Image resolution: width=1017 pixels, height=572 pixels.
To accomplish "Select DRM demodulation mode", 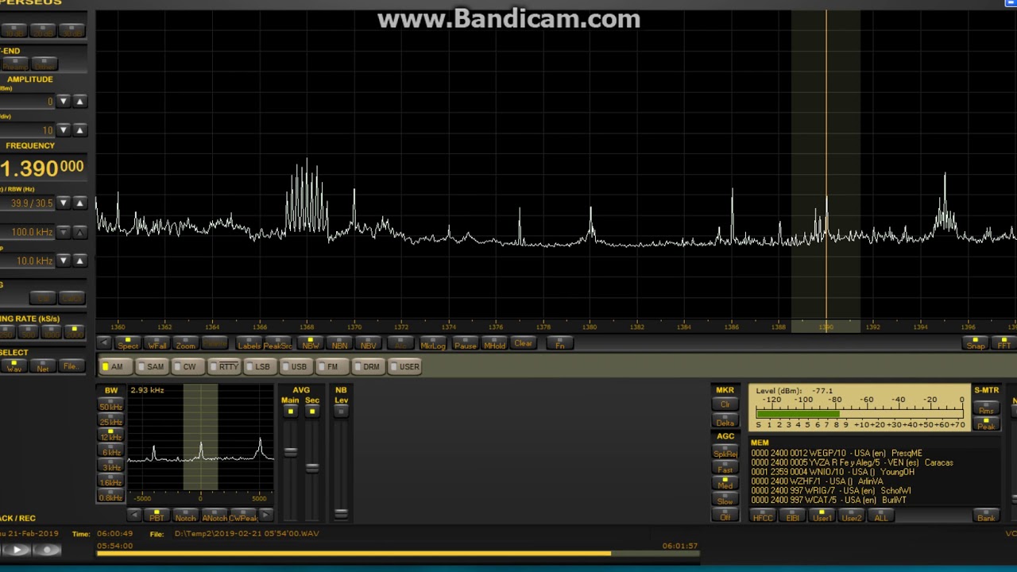I will click(x=367, y=366).
